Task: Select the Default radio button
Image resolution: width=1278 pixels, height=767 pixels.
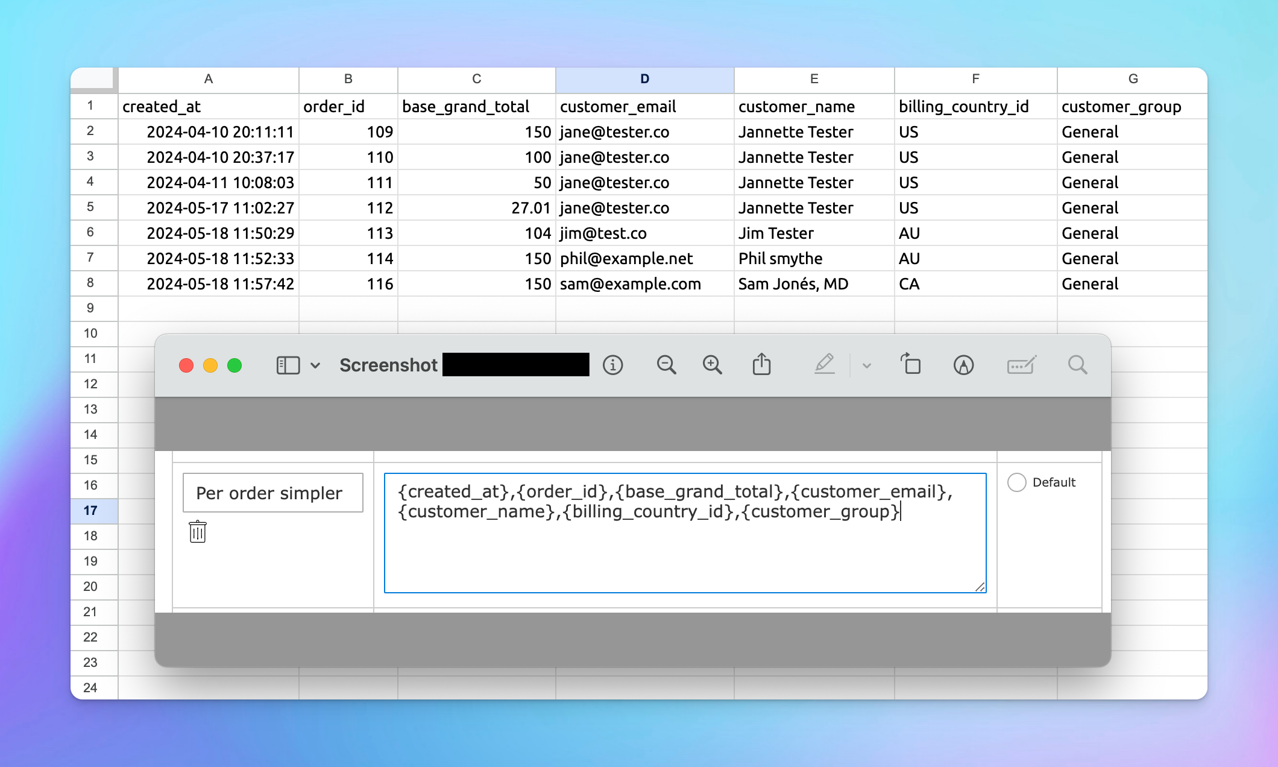Action: 1016,482
